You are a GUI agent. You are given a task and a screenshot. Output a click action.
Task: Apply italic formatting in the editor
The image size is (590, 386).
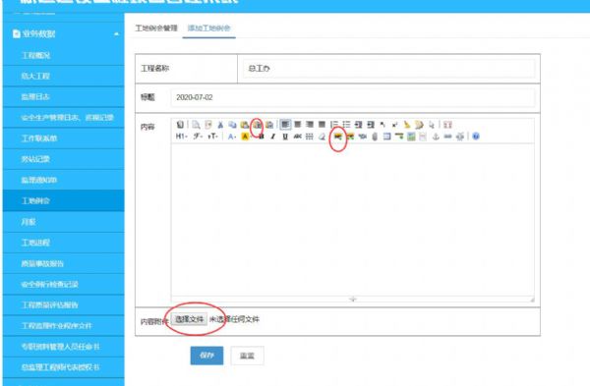[273, 137]
